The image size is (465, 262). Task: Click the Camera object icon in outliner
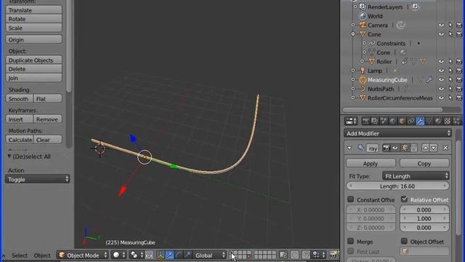363,25
